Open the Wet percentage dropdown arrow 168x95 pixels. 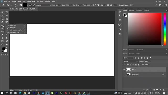61,5
